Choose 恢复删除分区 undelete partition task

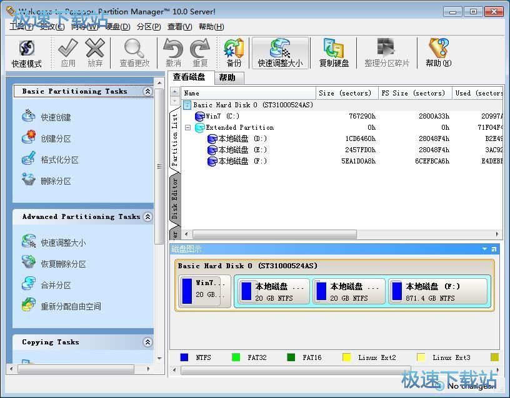point(54,264)
